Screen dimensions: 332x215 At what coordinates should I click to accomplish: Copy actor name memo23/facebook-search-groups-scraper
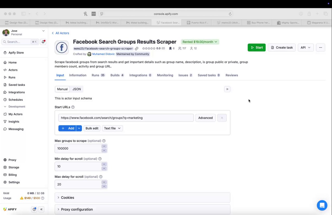(x=137, y=48)
